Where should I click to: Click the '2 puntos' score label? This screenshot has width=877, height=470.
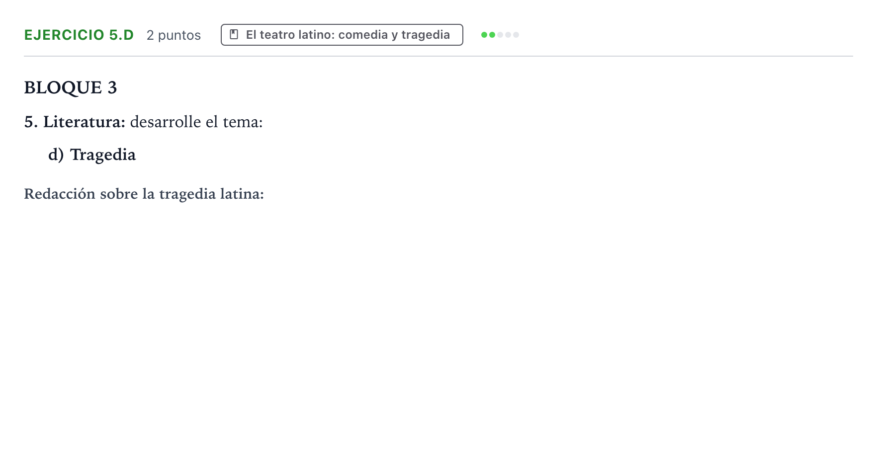coord(174,35)
